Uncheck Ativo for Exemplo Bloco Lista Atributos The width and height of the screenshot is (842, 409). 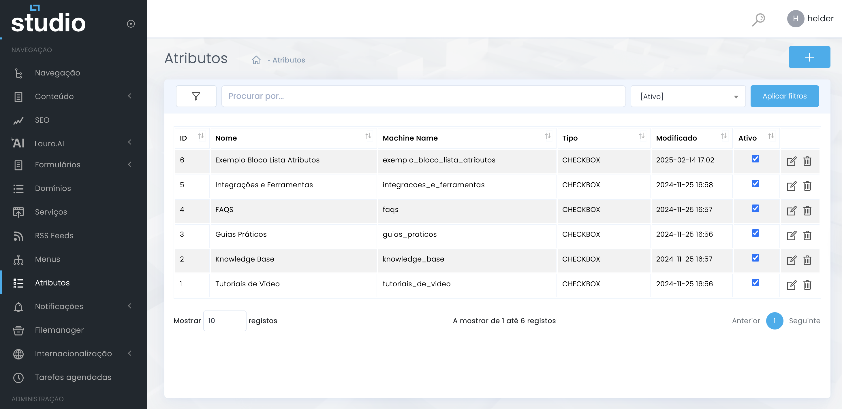(x=755, y=159)
